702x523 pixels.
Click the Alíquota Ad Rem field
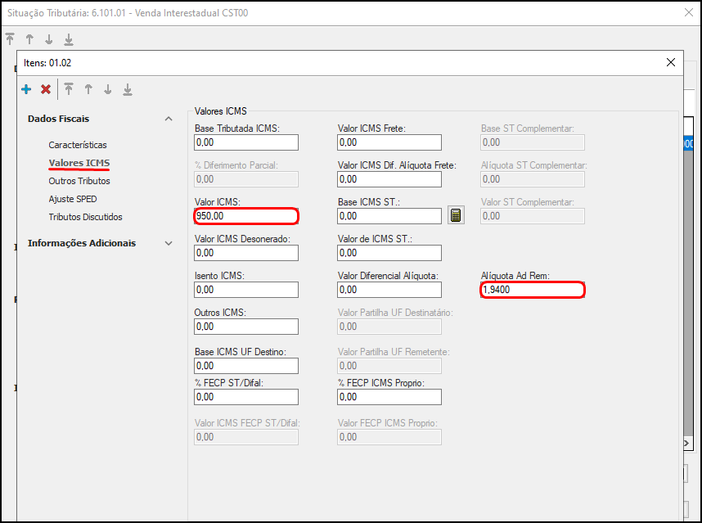pyautogui.click(x=533, y=290)
